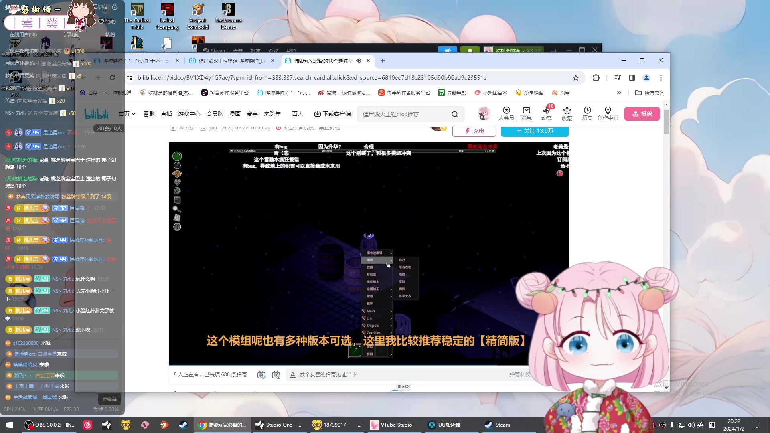Click the site information icon in address bar
The height and width of the screenshot is (433, 770).
(x=129, y=78)
